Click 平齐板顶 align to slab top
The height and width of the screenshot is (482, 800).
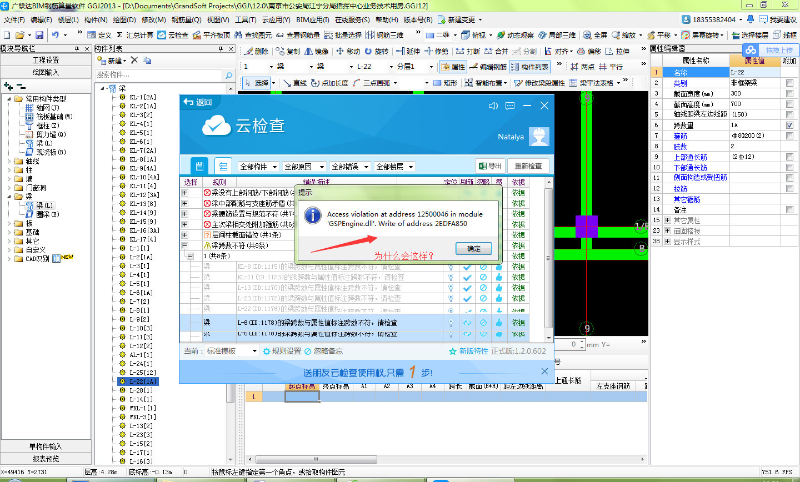211,35
